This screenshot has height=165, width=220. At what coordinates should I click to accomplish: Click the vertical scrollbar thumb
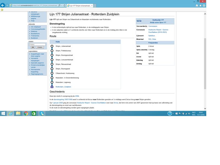[205, 64]
